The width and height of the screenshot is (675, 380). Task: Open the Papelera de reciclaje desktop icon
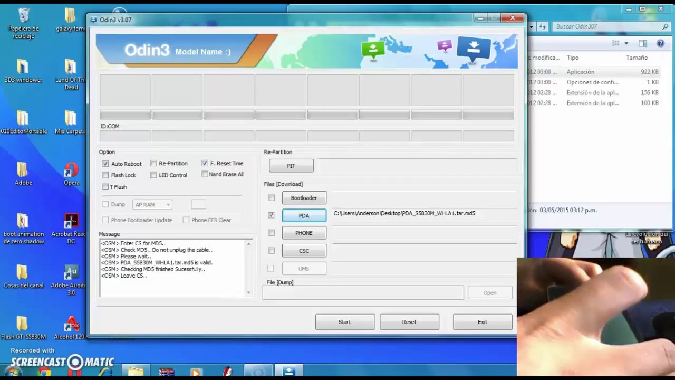coord(24,23)
